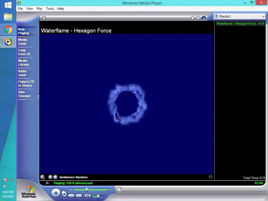Image resolution: width=268 pixels, height=201 pixels.
Task: Click the Windows Media Player title icon
Action: coord(19,3)
